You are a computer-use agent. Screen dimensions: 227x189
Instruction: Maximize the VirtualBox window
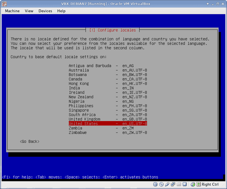[217, 4]
